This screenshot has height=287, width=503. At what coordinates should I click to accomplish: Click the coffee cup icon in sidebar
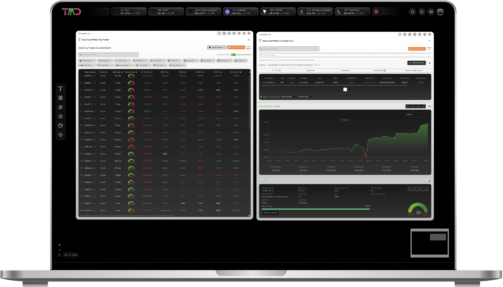(x=60, y=125)
